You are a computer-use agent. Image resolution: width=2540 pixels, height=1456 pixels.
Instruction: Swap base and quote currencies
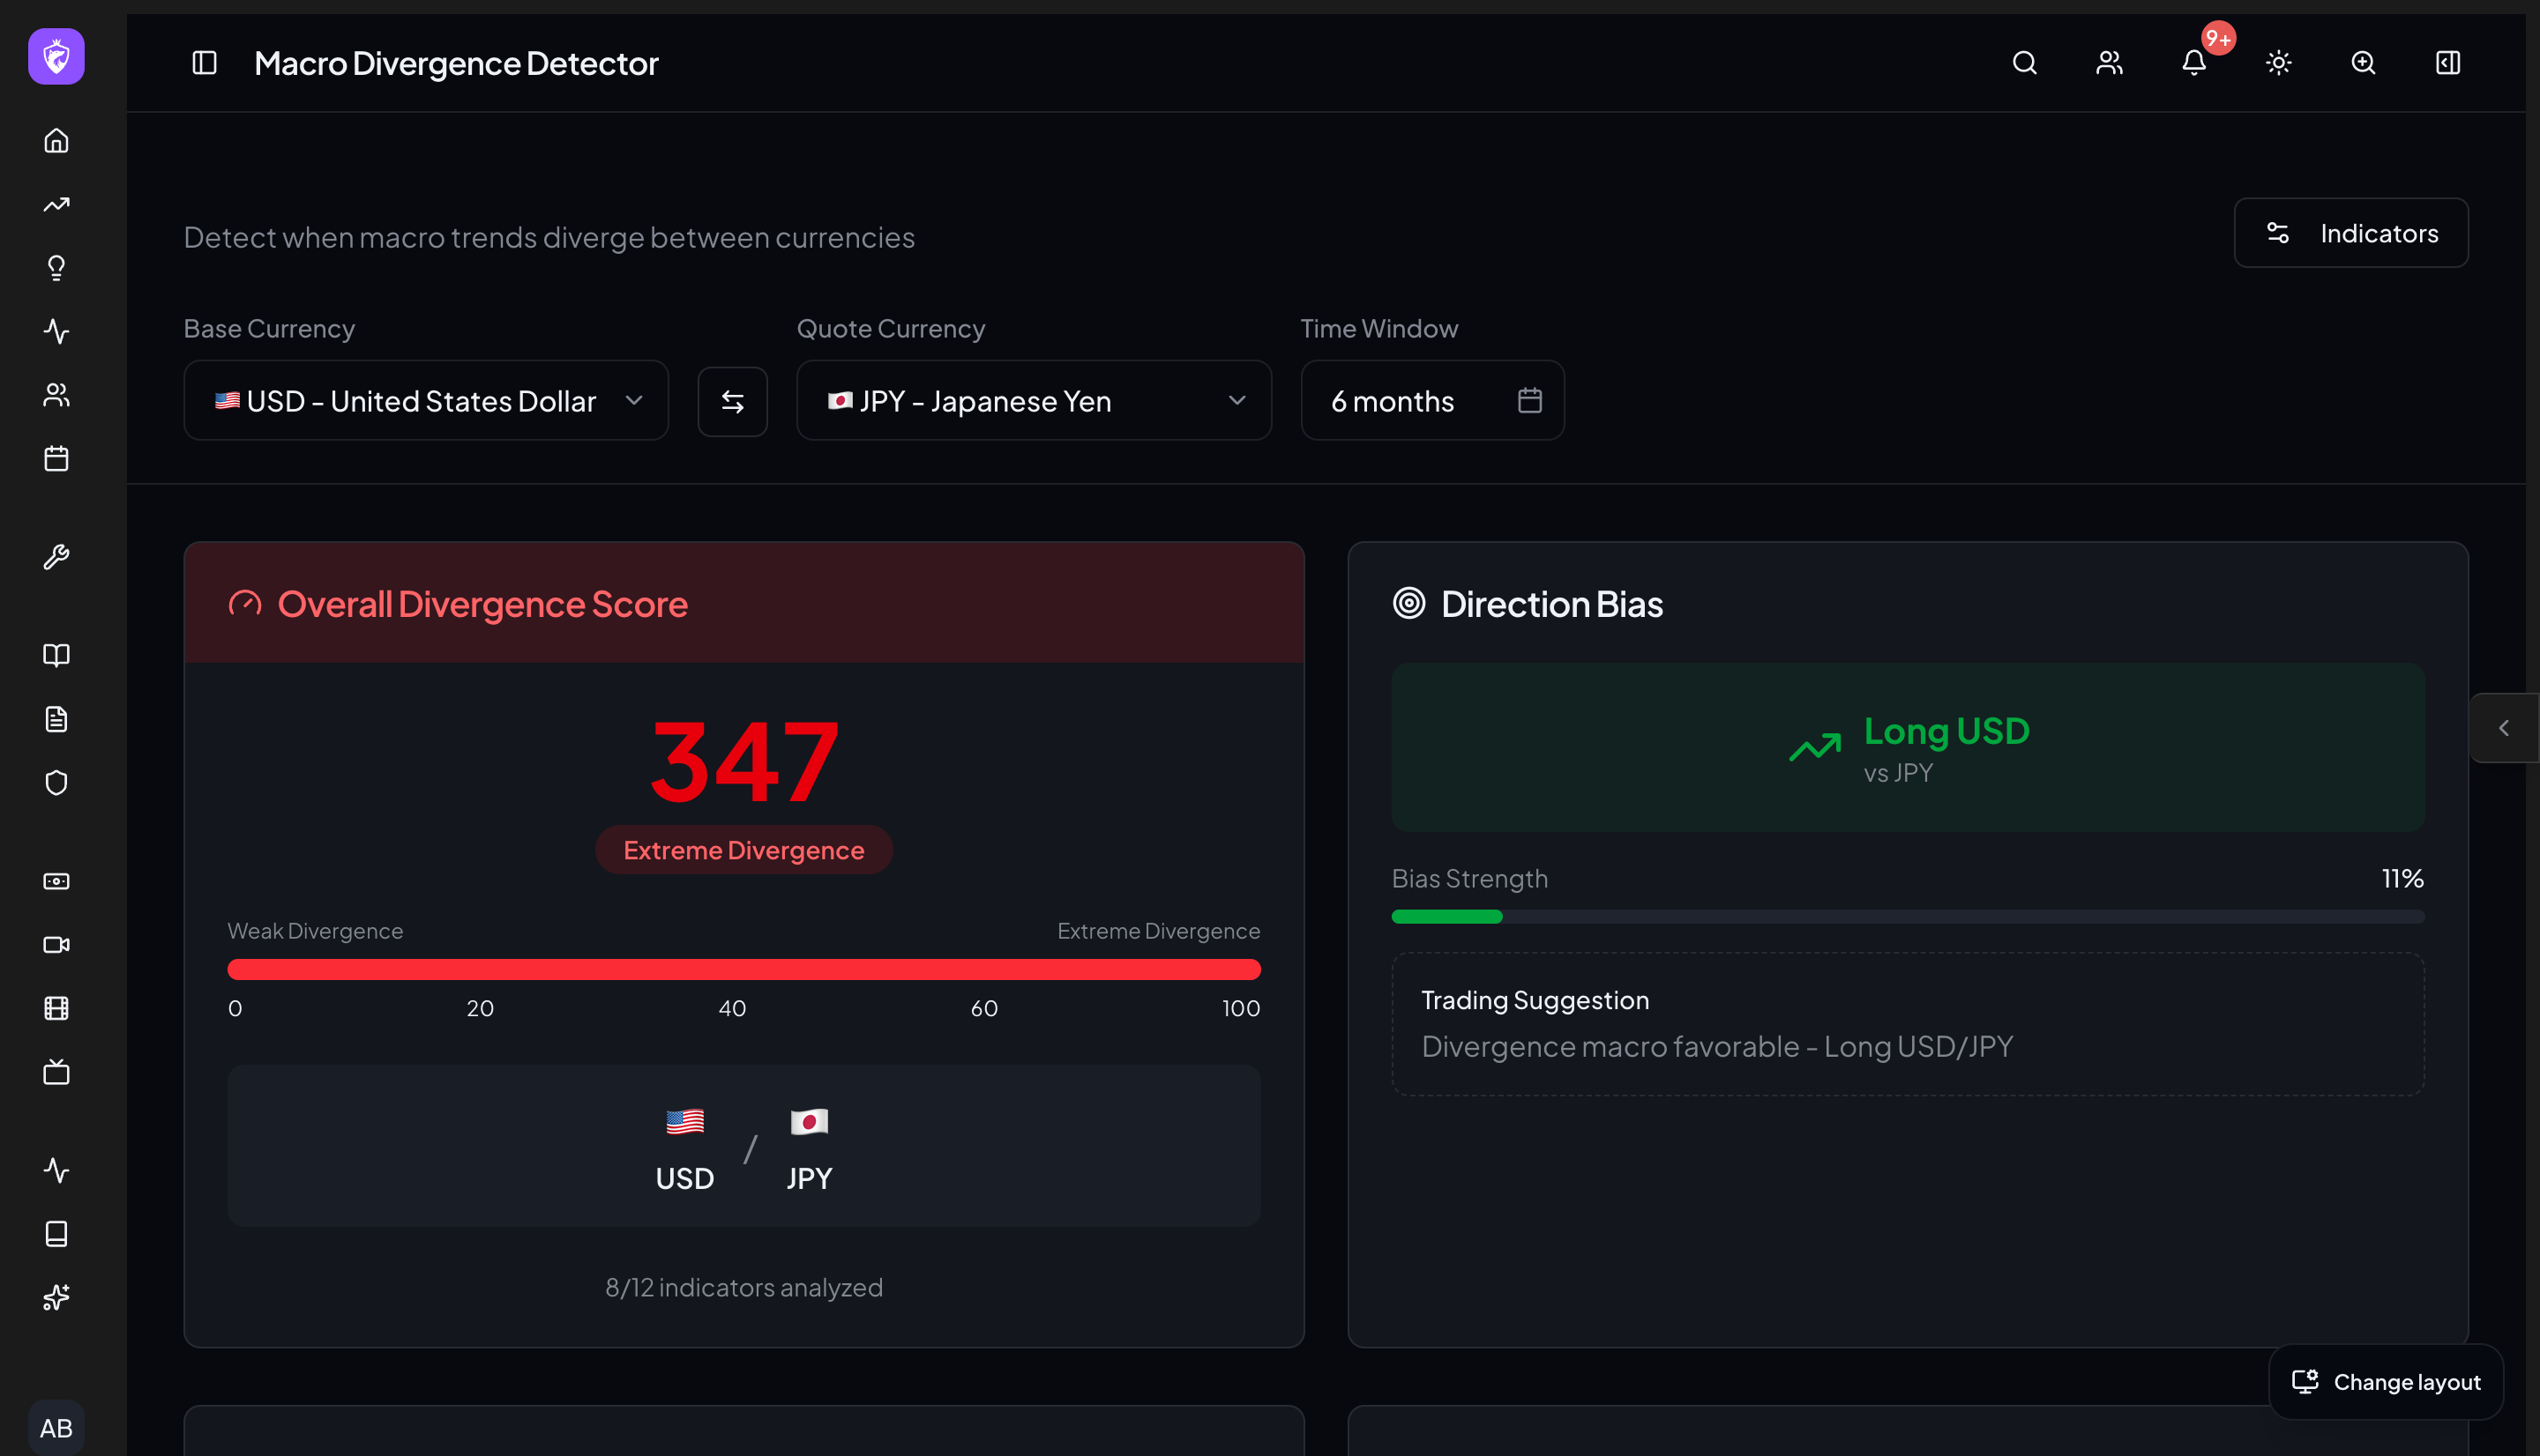[732, 402]
